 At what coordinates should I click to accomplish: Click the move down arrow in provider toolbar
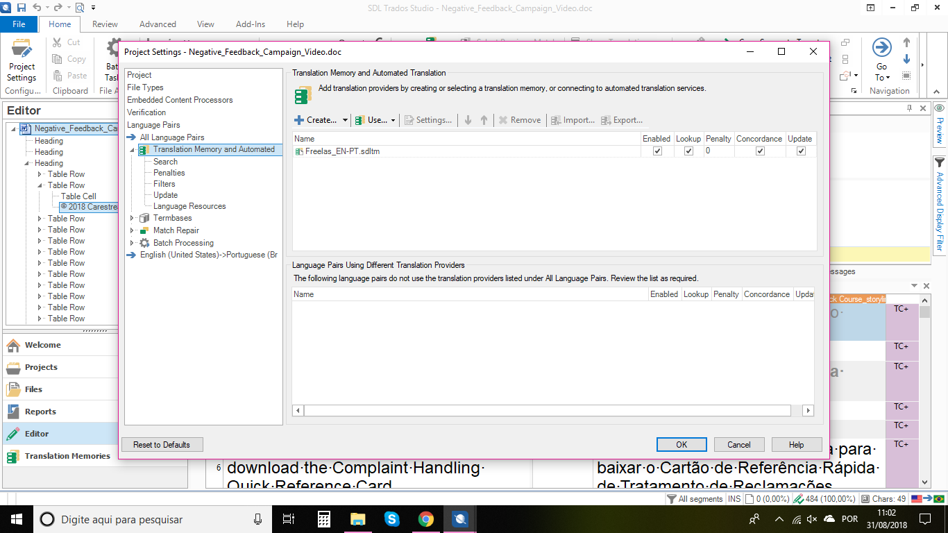point(468,120)
